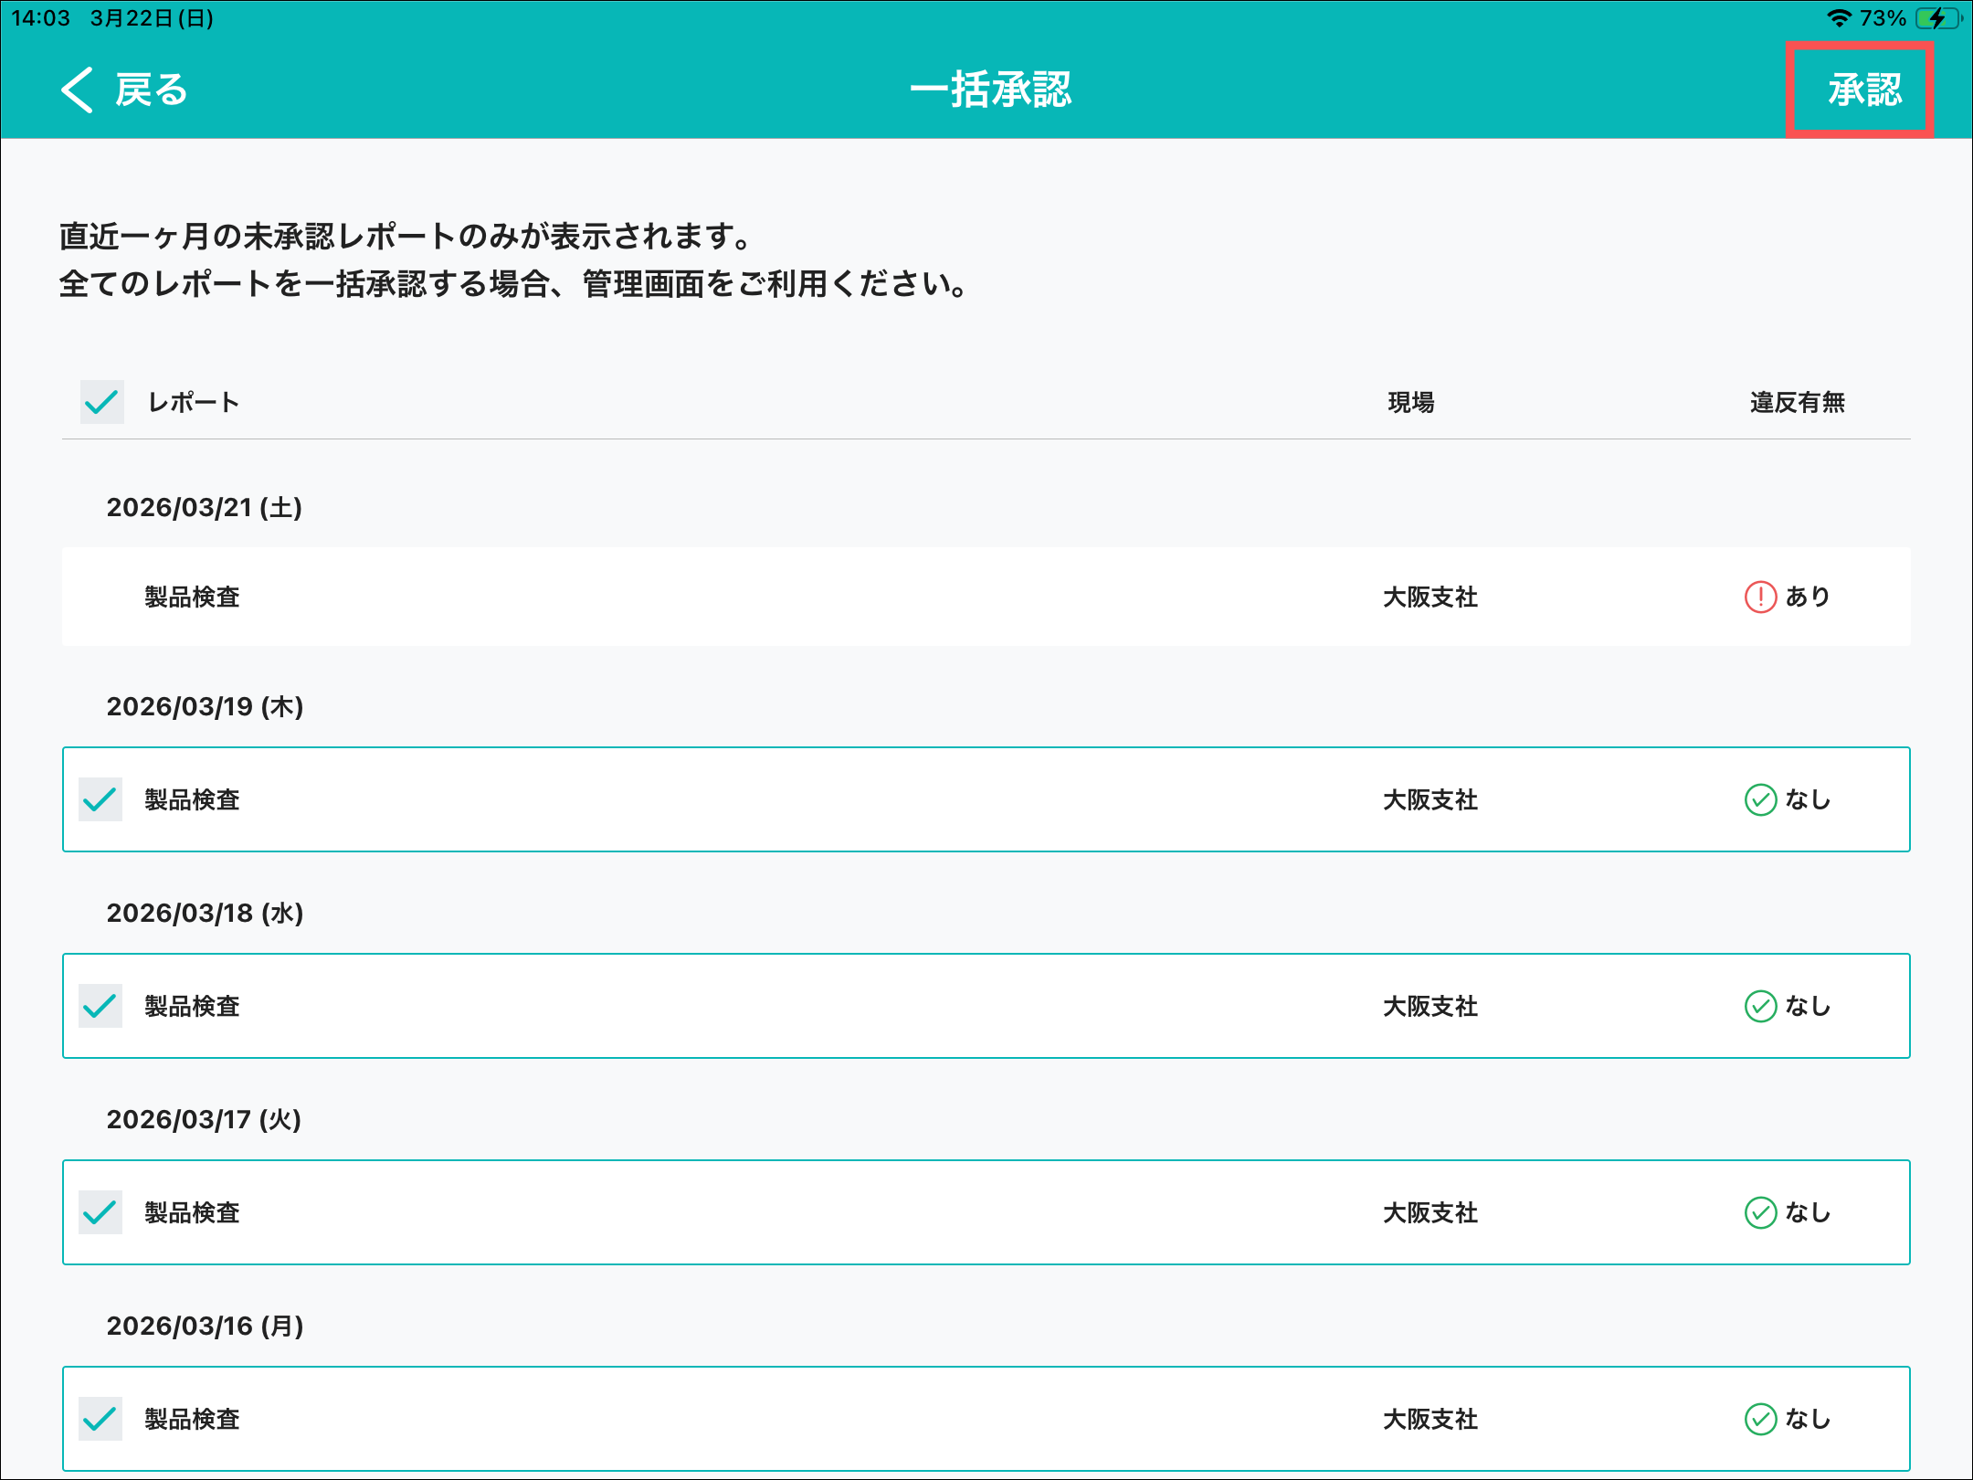Click the 現場 column header

coord(1410,402)
